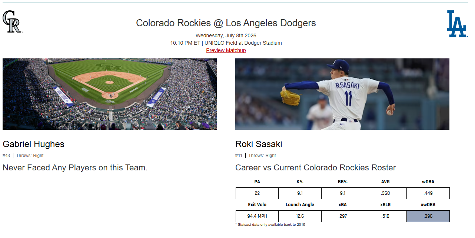Click the xSLG .518 value cell

[x=385, y=216]
